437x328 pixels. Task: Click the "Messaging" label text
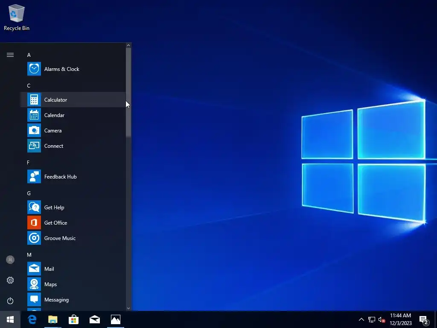(57, 300)
